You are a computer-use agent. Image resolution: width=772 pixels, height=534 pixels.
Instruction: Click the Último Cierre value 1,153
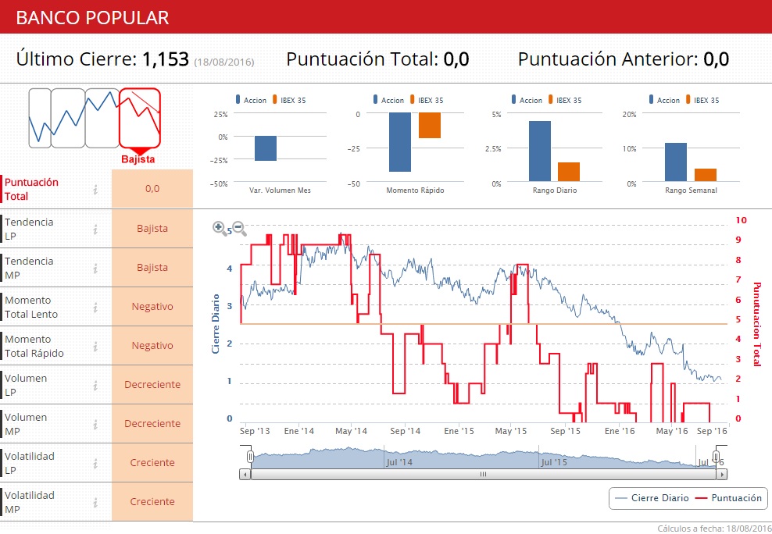(x=166, y=59)
